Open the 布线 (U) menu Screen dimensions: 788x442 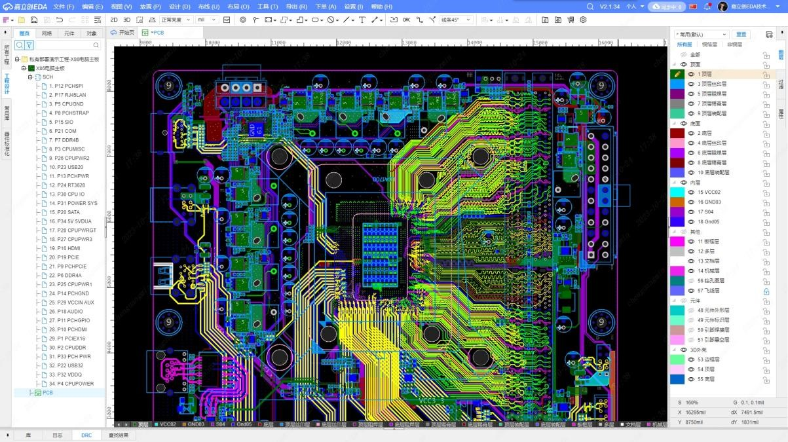[x=208, y=7]
